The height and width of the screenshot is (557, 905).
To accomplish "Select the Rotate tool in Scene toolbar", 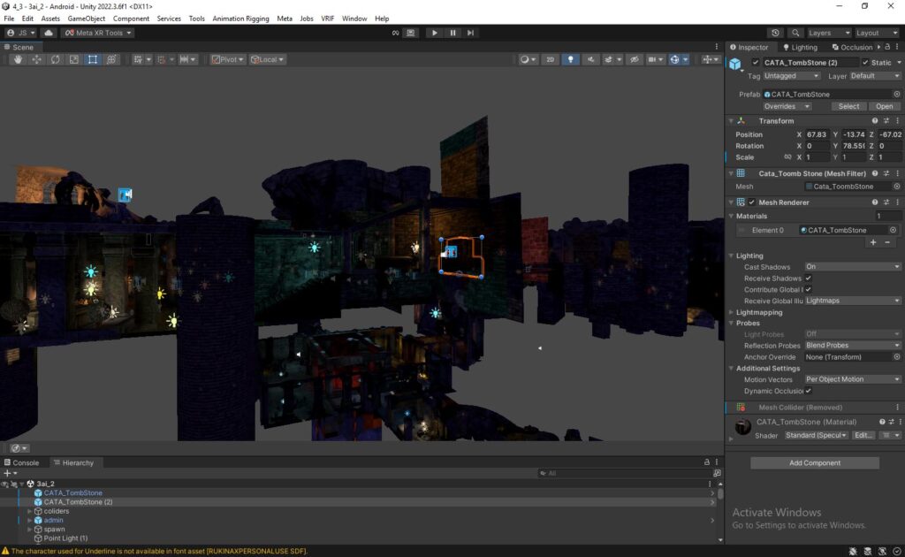I will point(55,60).
